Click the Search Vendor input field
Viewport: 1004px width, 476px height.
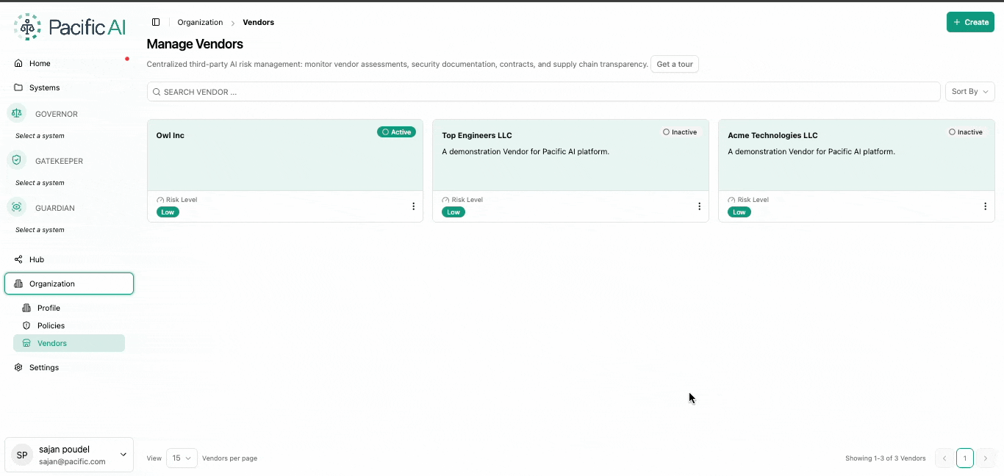[544, 92]
